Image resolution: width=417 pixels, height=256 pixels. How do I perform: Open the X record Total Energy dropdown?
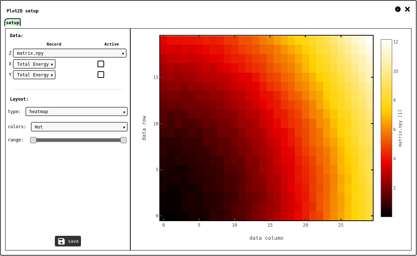tap(34, 64)
